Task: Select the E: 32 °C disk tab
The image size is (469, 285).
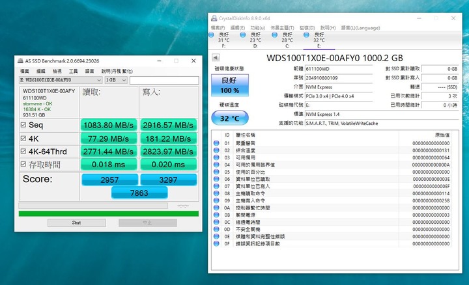Action: click(x=319, y=40)
